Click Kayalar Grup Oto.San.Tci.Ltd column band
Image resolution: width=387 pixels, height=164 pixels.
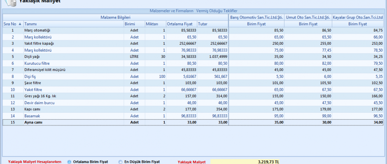coord(359,17)
